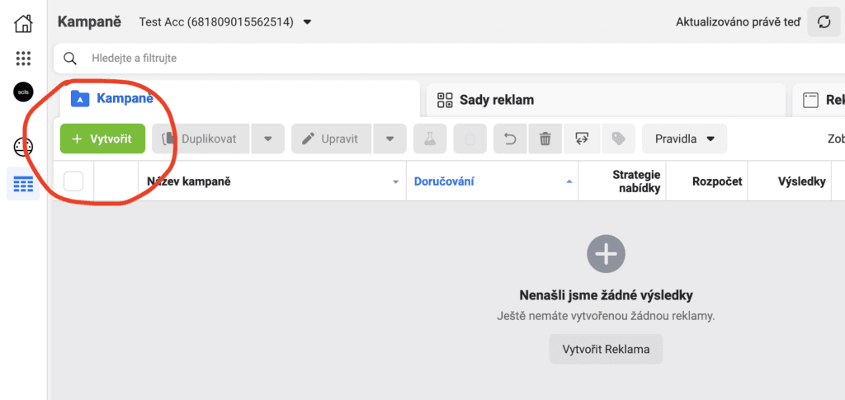The image size is (845, 400).
Task: Open the nine-dot all tools grid
Action: click(x=23, y=58)
